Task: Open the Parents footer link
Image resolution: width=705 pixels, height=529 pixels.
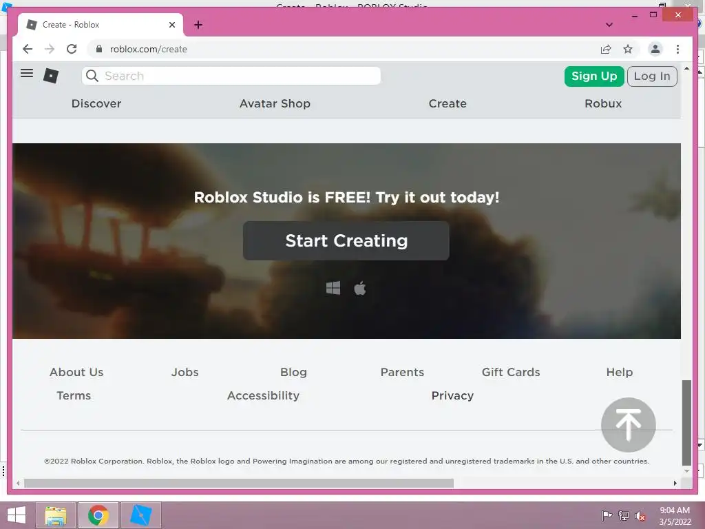Action: 402,372
